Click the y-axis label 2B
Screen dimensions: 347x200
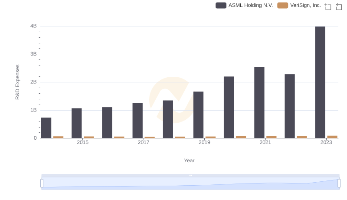(x=33, y=82)
